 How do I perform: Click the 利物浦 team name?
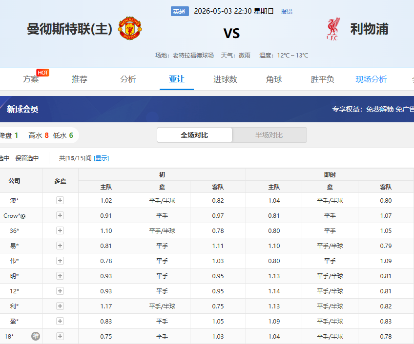(370, 29)
